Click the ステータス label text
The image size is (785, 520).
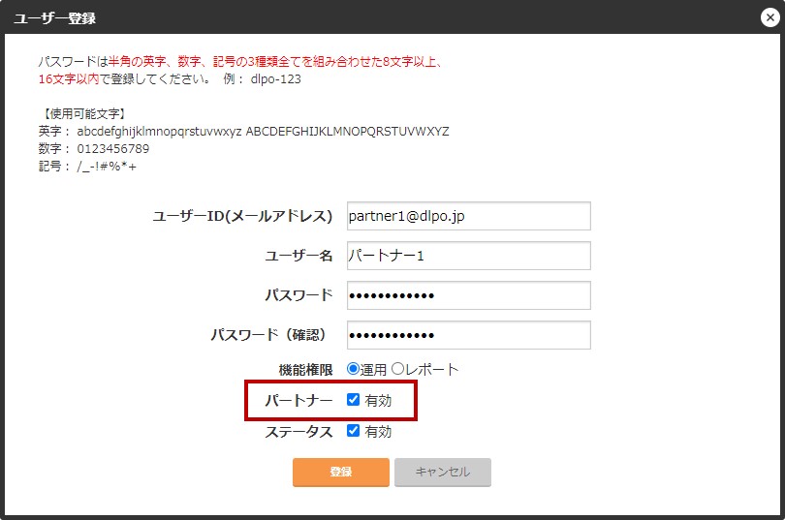[298, 432]
